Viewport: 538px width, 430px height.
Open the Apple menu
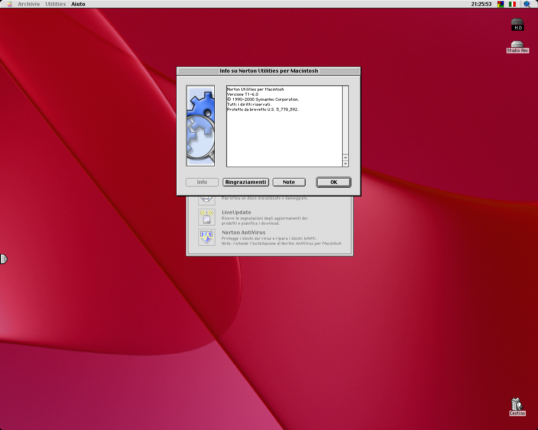10,4
